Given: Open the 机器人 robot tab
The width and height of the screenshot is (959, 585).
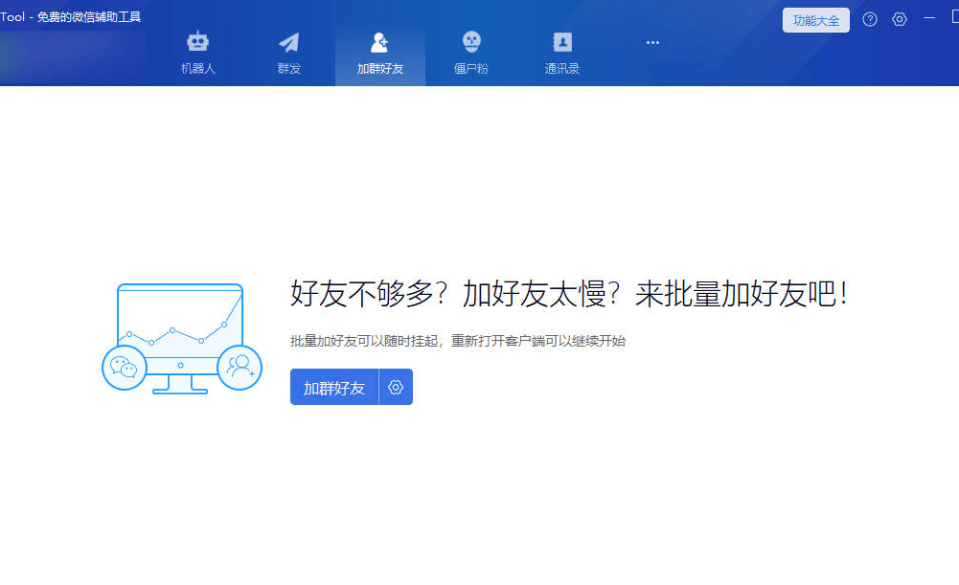Looking at the screenshot, I should (x=198, y=54).
